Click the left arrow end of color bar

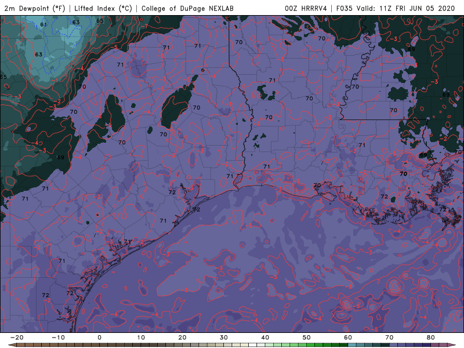coord(12,345)
